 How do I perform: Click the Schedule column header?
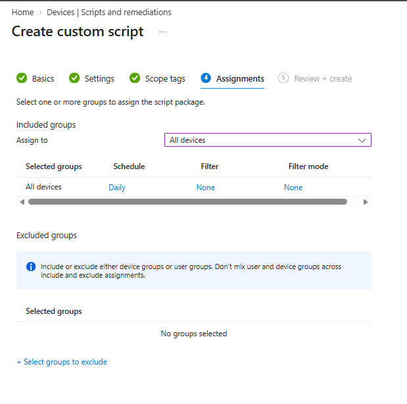coord(129,166)
